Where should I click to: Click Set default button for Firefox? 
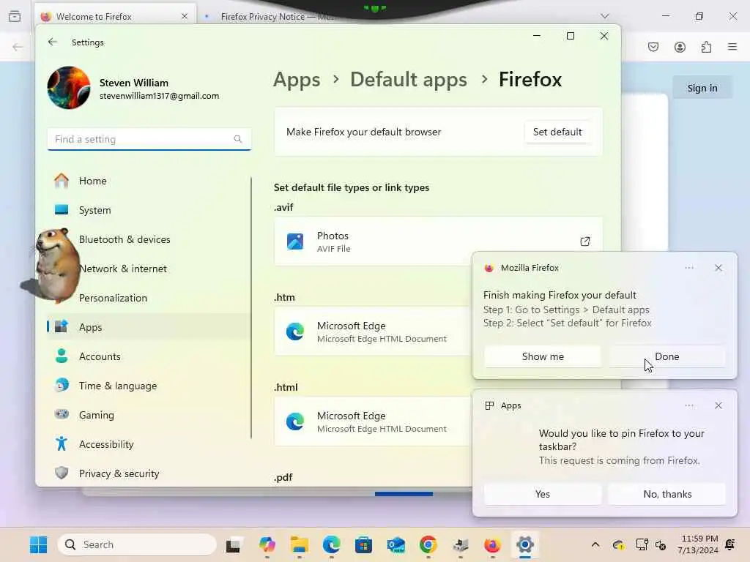tap(557, 132)
